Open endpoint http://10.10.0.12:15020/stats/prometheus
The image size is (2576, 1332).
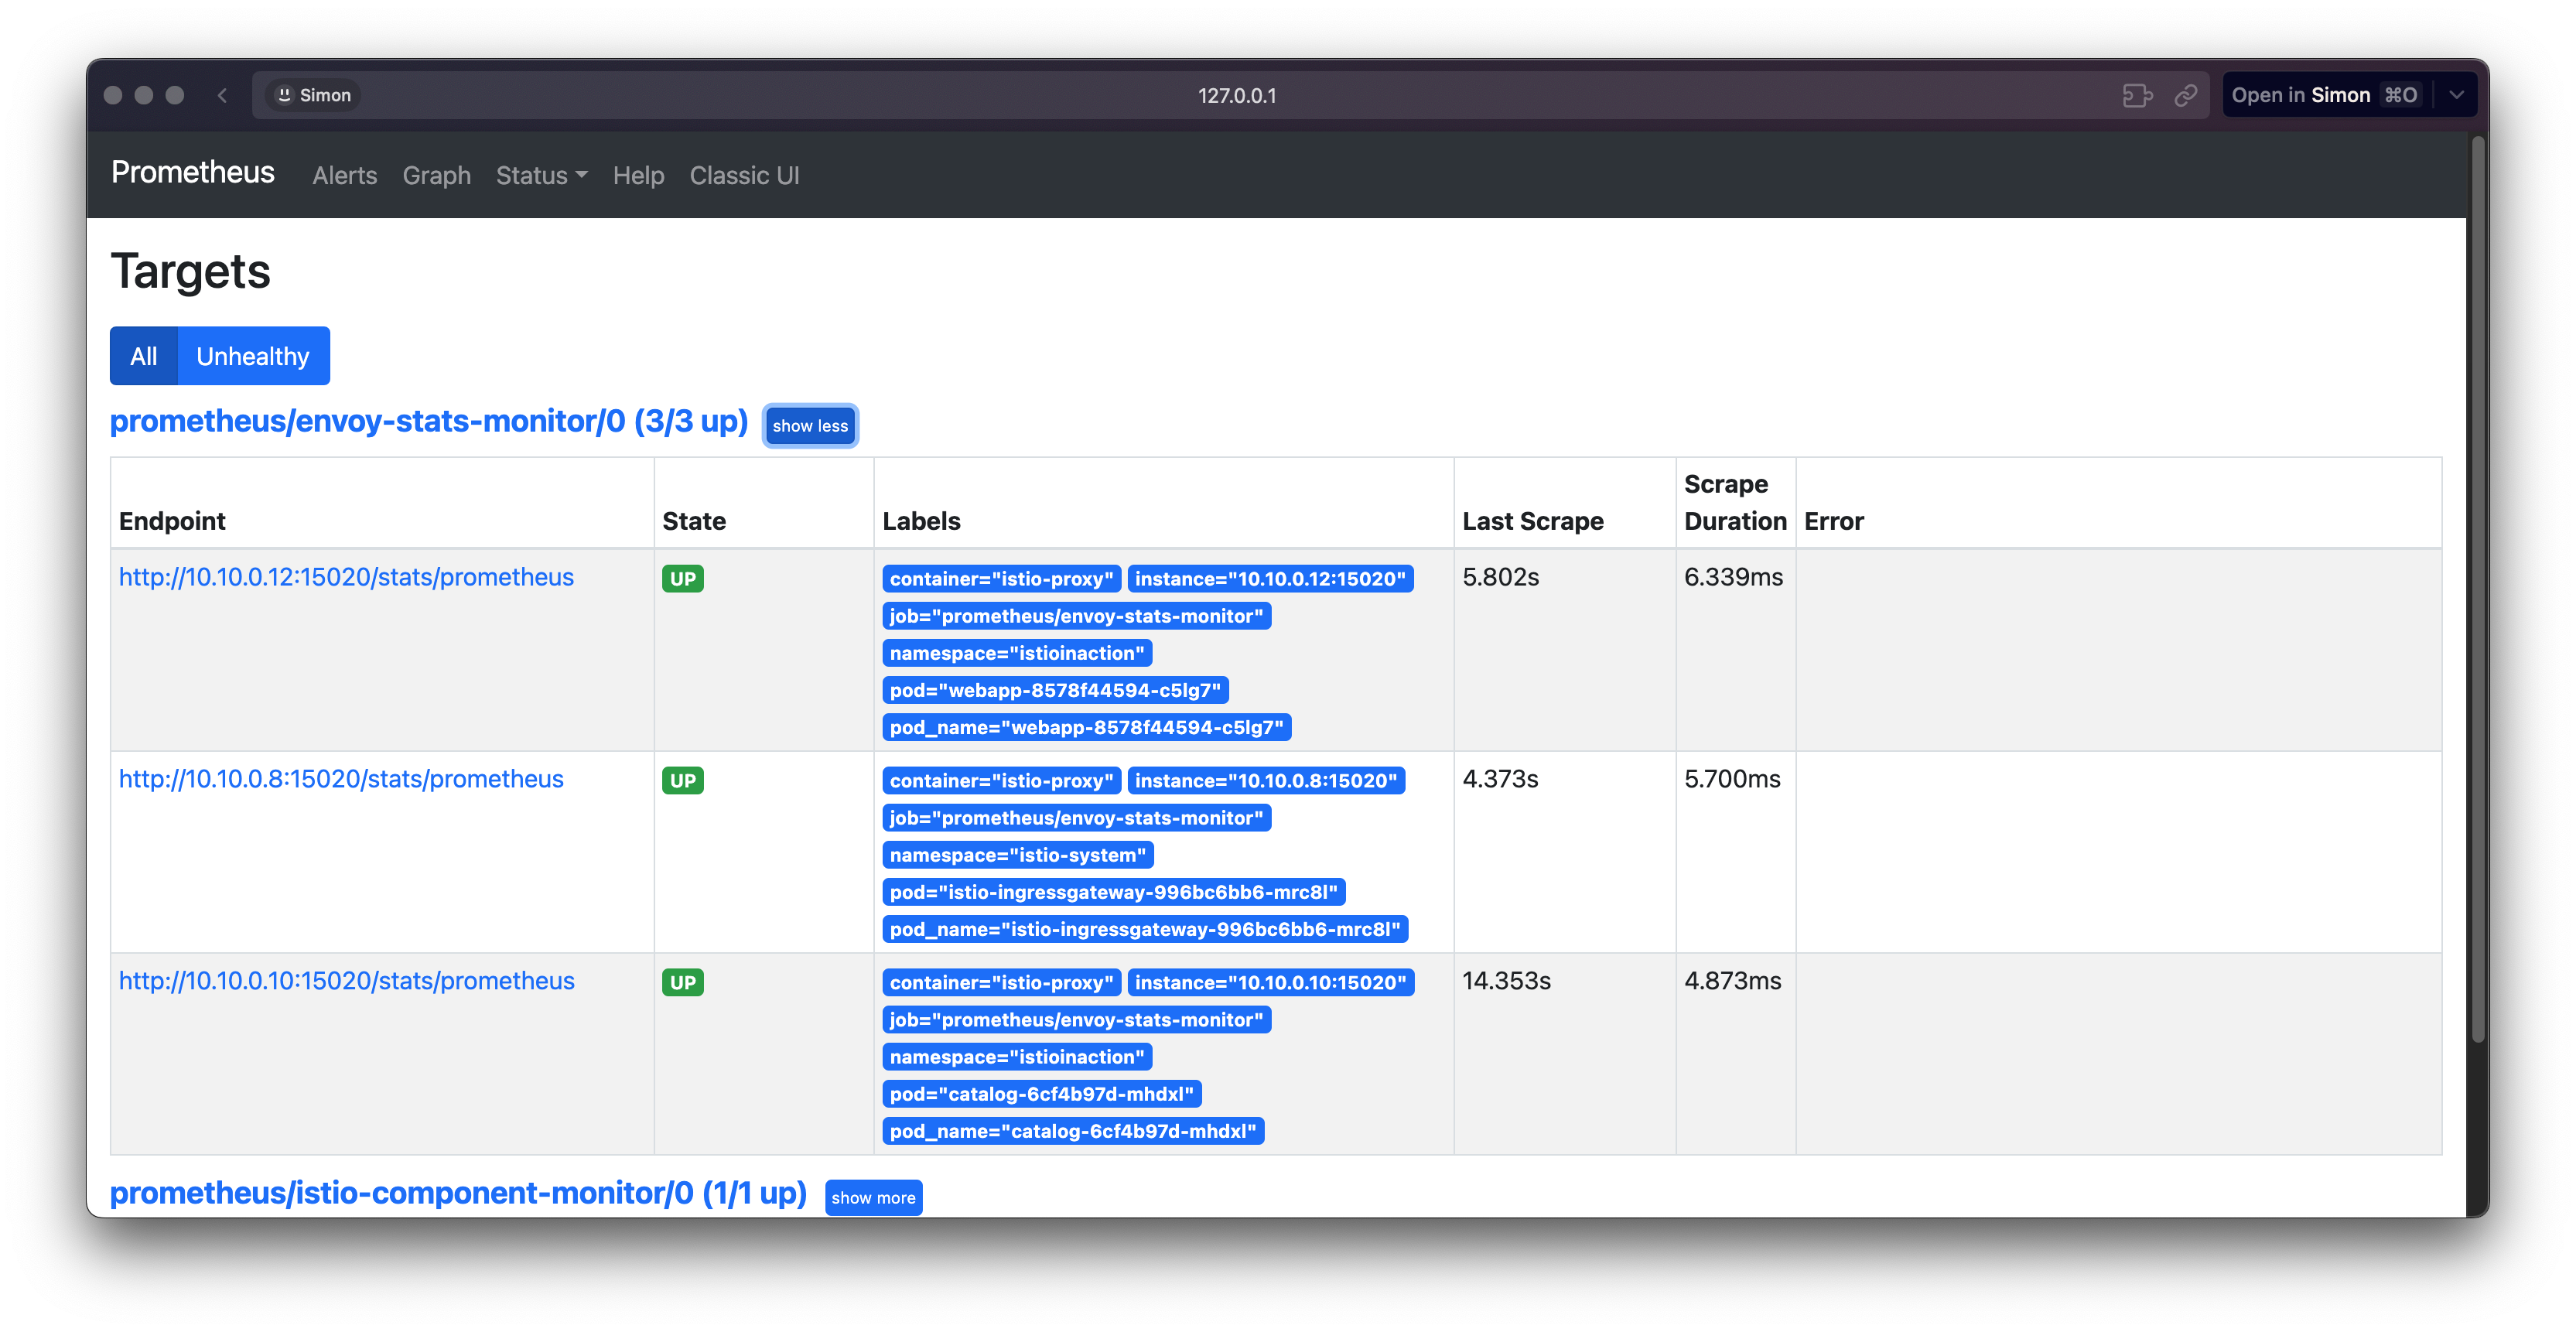pyautogui.click(x=346, y=577)
